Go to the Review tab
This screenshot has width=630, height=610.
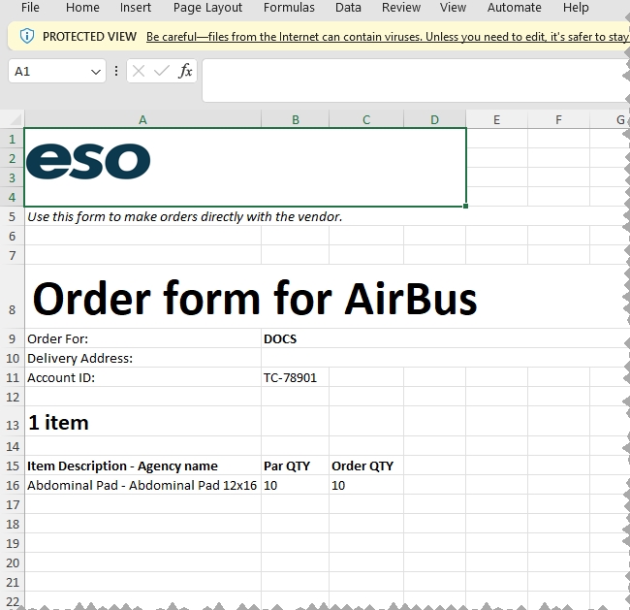(x=401, y=7)
